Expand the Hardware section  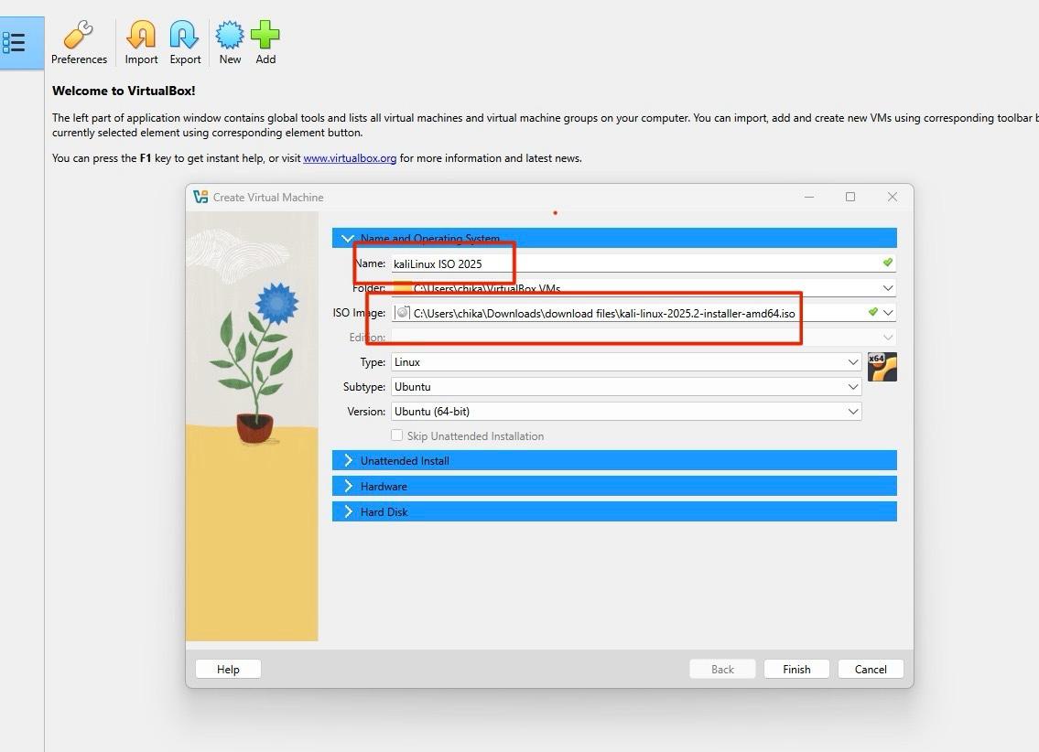(614, 486)
